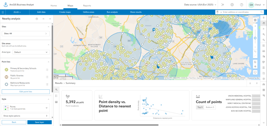Zoom out with the map minus button
This screenshot has width=267, height=126.
click(255, 47)
